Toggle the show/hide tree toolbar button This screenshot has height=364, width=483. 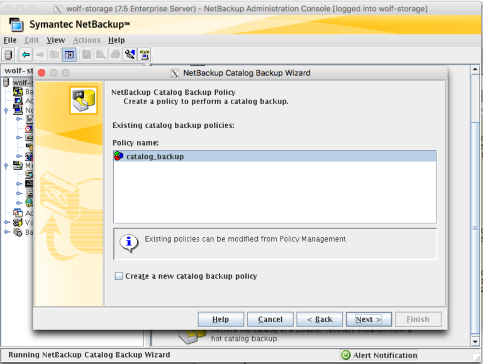point(69,55)
